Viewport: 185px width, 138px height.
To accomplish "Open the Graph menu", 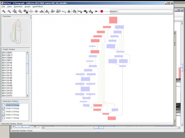I will pos(27,7).
